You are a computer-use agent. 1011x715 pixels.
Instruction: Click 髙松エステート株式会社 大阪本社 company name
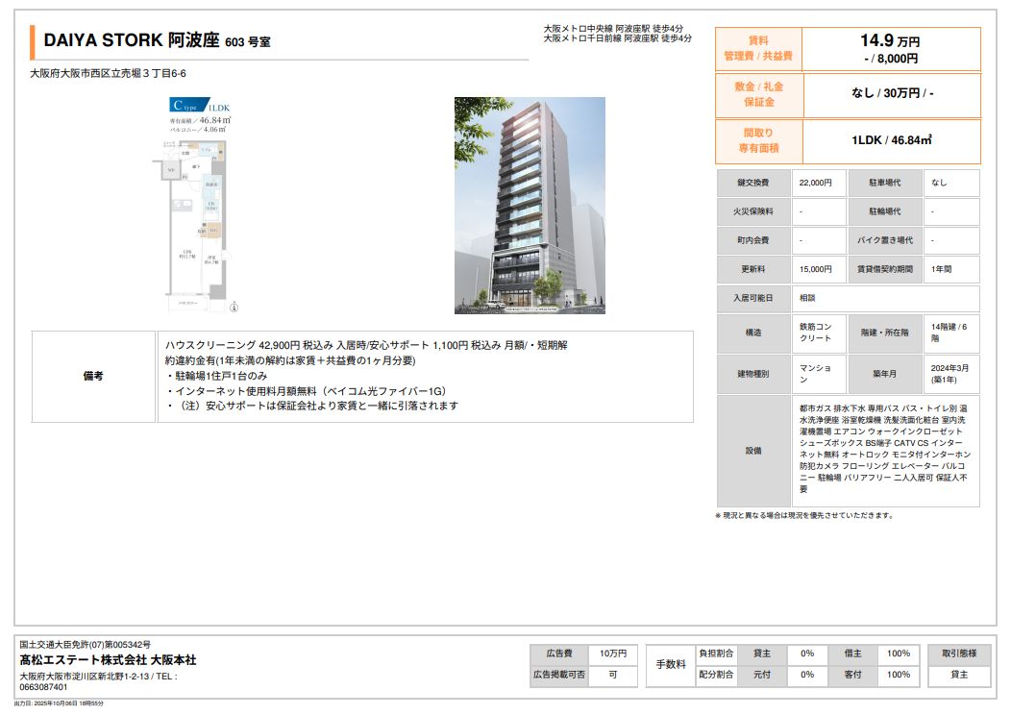click(108, 660)
